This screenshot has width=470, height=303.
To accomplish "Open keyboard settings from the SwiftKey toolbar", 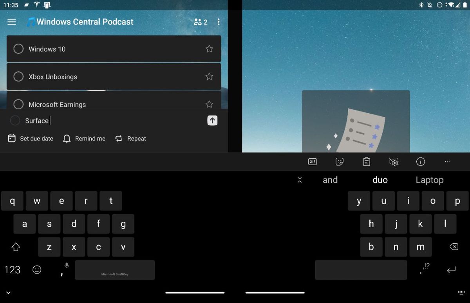I will pyautogui.click(x=393, y=161).
